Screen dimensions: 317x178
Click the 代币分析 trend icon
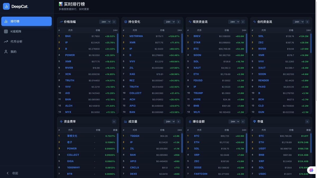(x=6, y=41)
